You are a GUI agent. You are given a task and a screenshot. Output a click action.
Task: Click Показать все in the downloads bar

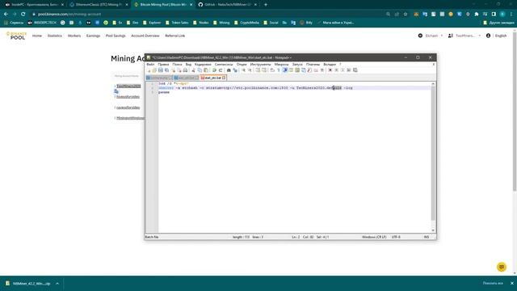(x=493, y=284)
